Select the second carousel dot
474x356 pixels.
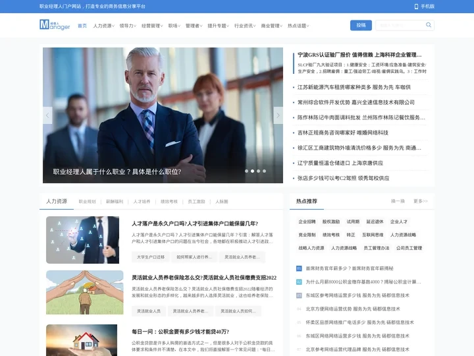pyautogui.click(x=252, y=171)
